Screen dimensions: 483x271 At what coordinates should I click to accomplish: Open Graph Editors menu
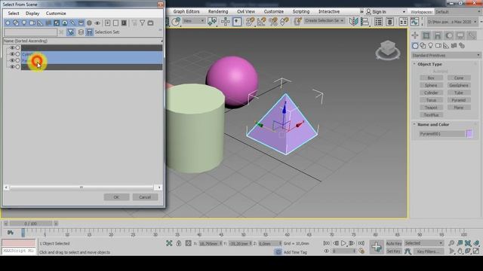(186, 11)
